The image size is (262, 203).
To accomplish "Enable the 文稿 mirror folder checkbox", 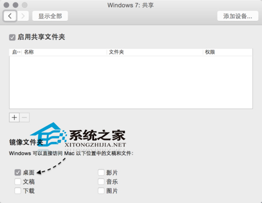I will click(x=18, y=181).
